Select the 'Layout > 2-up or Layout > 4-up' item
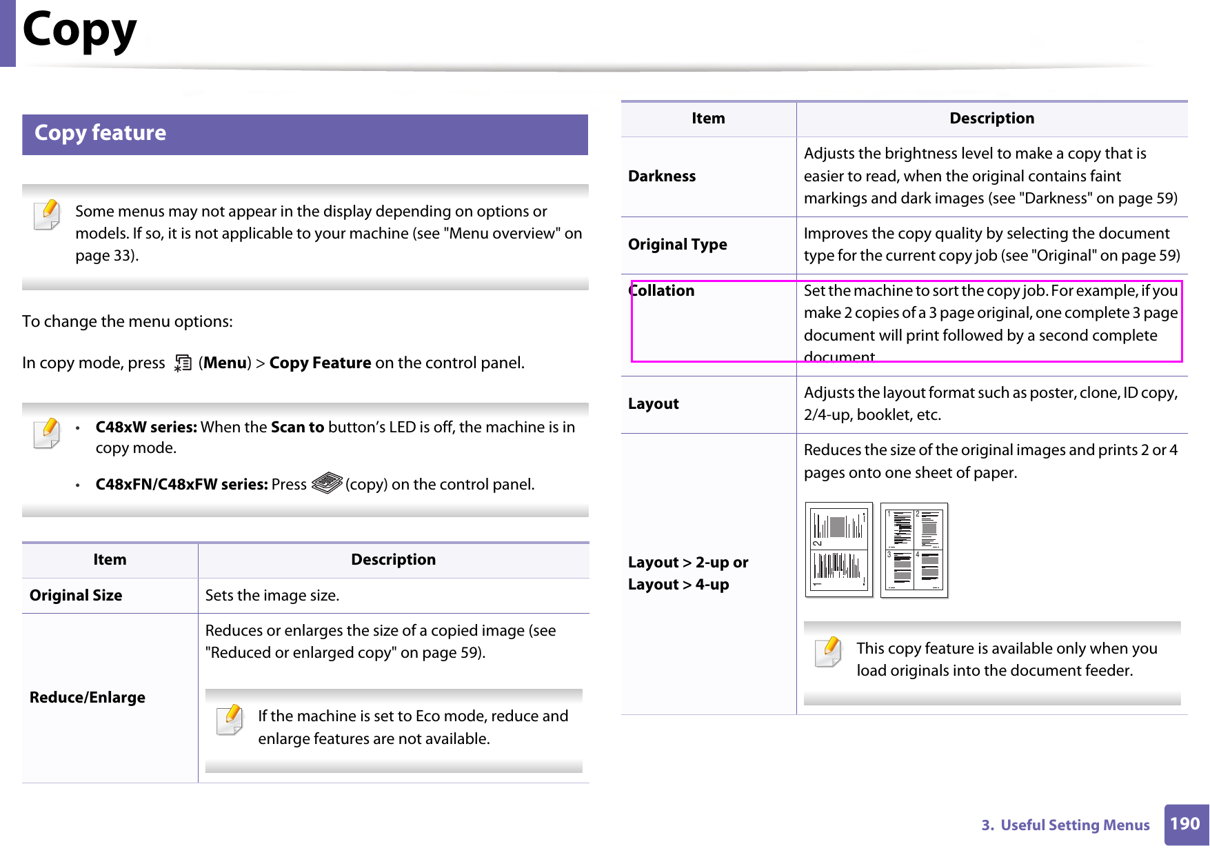The width and height of the screenshot is (1210, 855). (688, 573)
